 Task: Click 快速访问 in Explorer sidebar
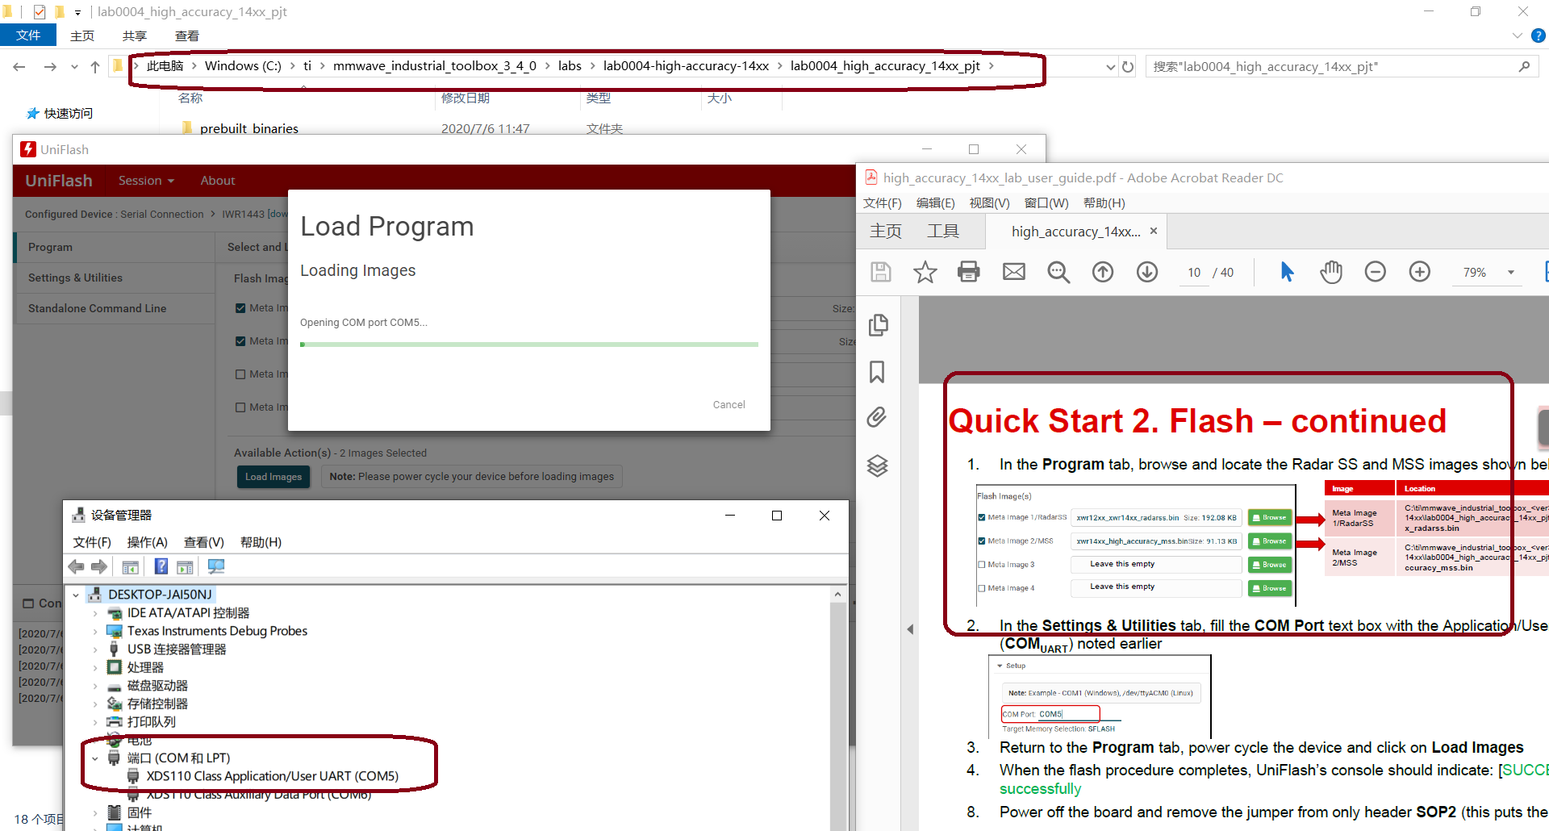pyautogui.click(x=68, y=113)
